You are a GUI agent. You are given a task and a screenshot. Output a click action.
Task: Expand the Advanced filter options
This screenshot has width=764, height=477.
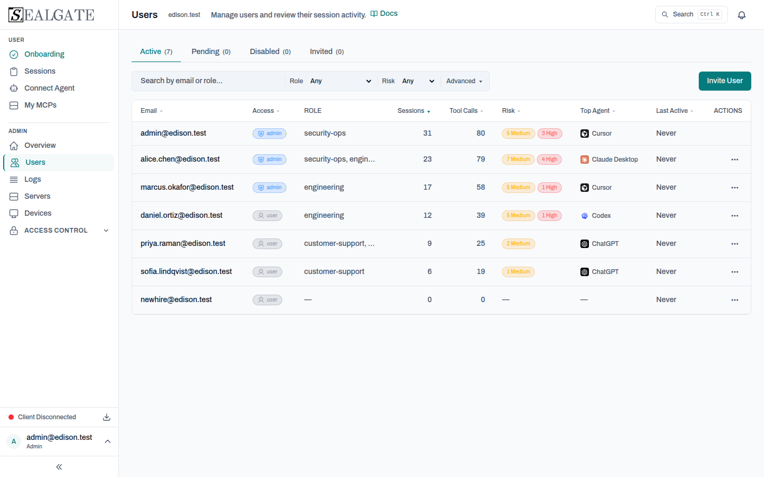(x=464, y=81)
